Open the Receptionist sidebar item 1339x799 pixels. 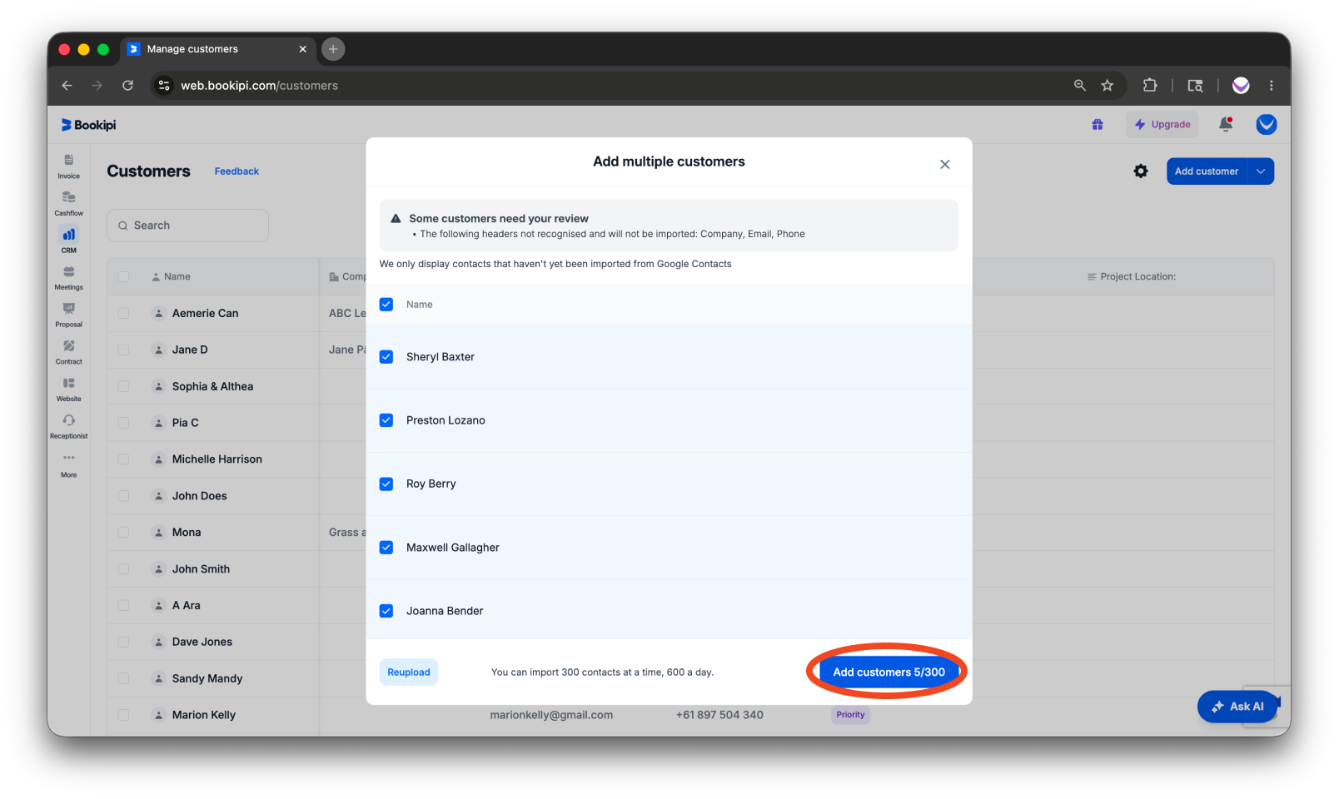pyautogui.click(x=68, y=426)
